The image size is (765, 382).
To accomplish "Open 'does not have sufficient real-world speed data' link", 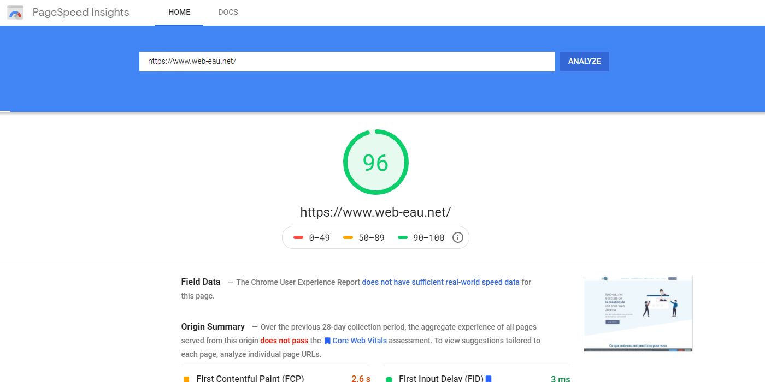I will [440, 282].
